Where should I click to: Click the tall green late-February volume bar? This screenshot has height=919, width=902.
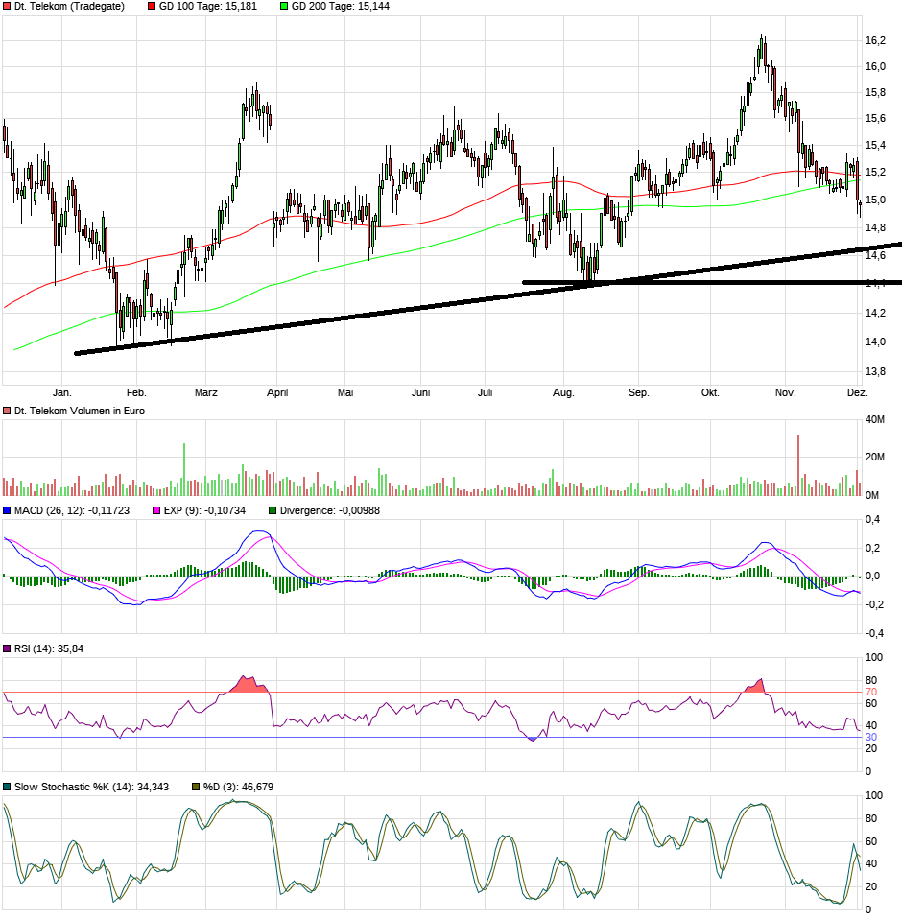(184, 469)
